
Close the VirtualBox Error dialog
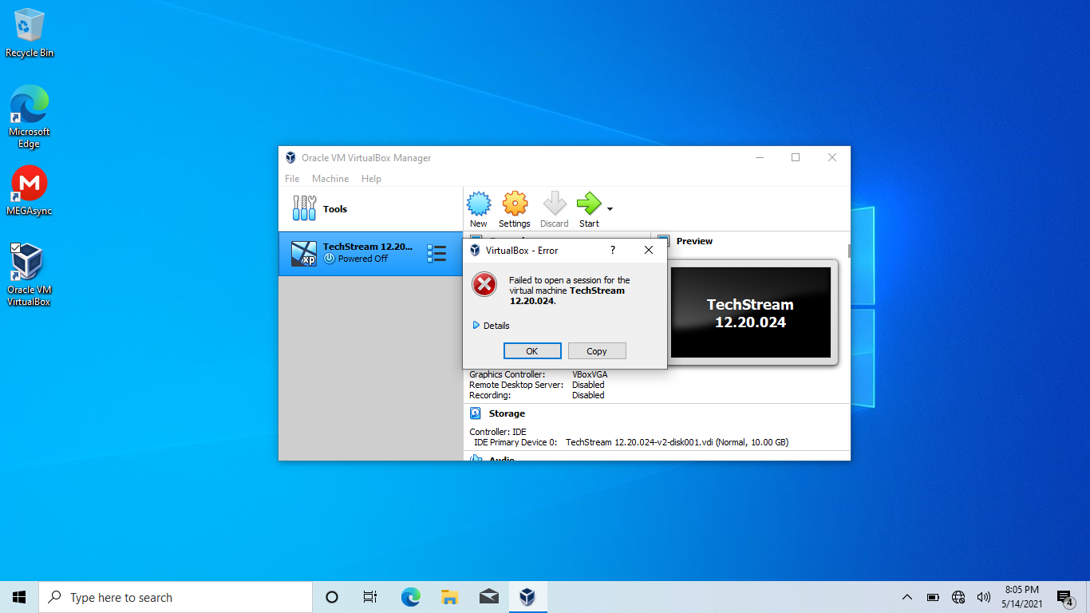pyautogui.click(x=649, y=250)
